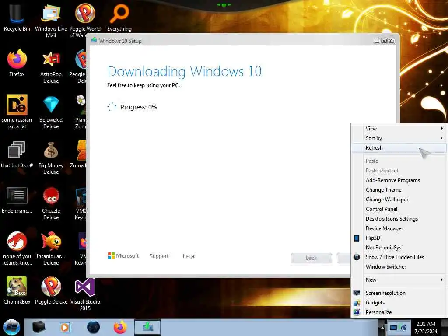Expand the View submenu
This screenshot has height=336, width=448.
point(399,129)
